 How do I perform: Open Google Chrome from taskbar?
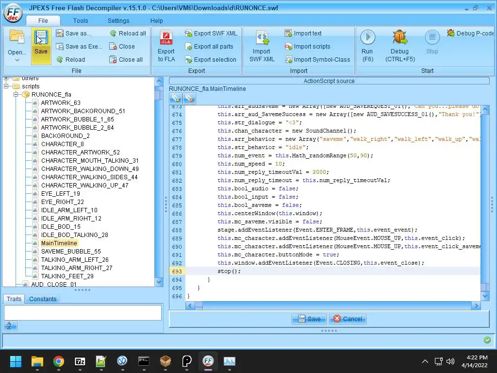tap(58, 361)
